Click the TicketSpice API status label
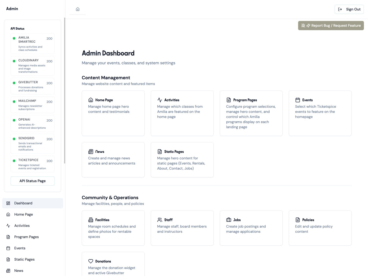The image size is (368, 276). tap(28, 160)
